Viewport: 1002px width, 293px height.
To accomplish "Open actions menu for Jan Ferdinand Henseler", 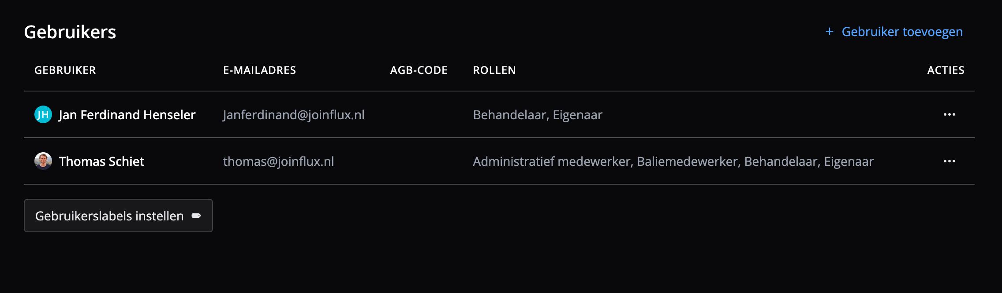I will pos(949,115).
